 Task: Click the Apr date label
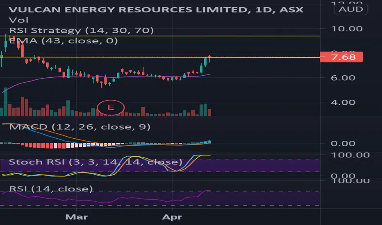pyautogui.click(x=172, y=217)
